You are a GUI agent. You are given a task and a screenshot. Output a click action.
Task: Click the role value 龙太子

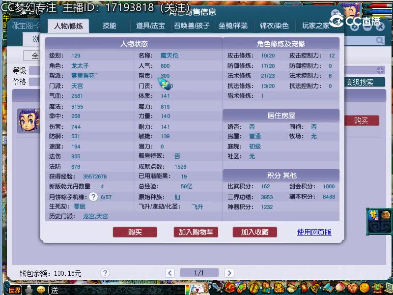pos(80,66)
